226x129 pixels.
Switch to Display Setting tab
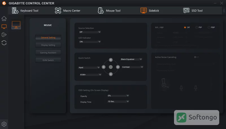point(48,45)
